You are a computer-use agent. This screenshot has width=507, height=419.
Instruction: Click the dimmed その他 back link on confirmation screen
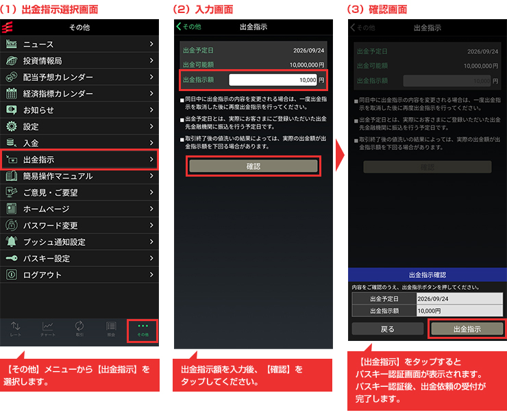click(x=363, y=28)
